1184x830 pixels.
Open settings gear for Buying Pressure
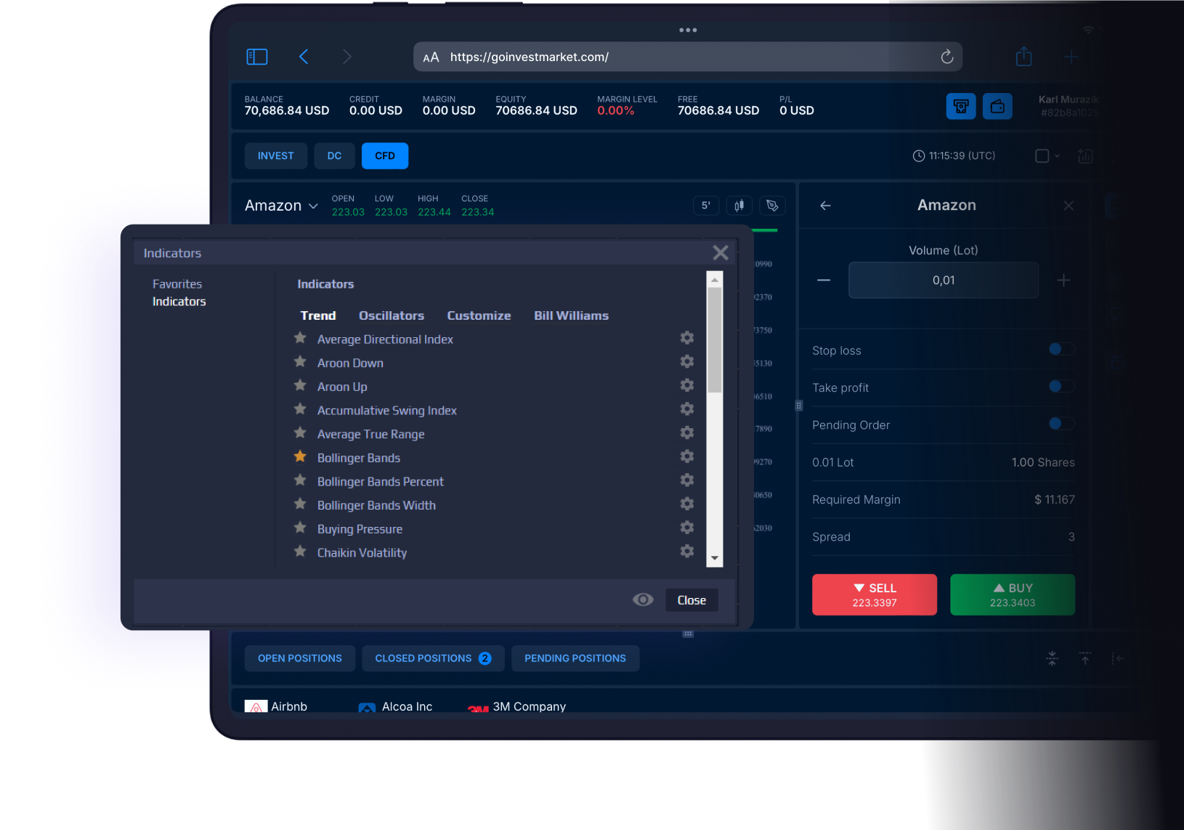(687, 528)
